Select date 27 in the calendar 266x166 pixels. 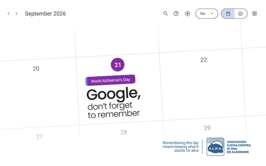(39, 137)
